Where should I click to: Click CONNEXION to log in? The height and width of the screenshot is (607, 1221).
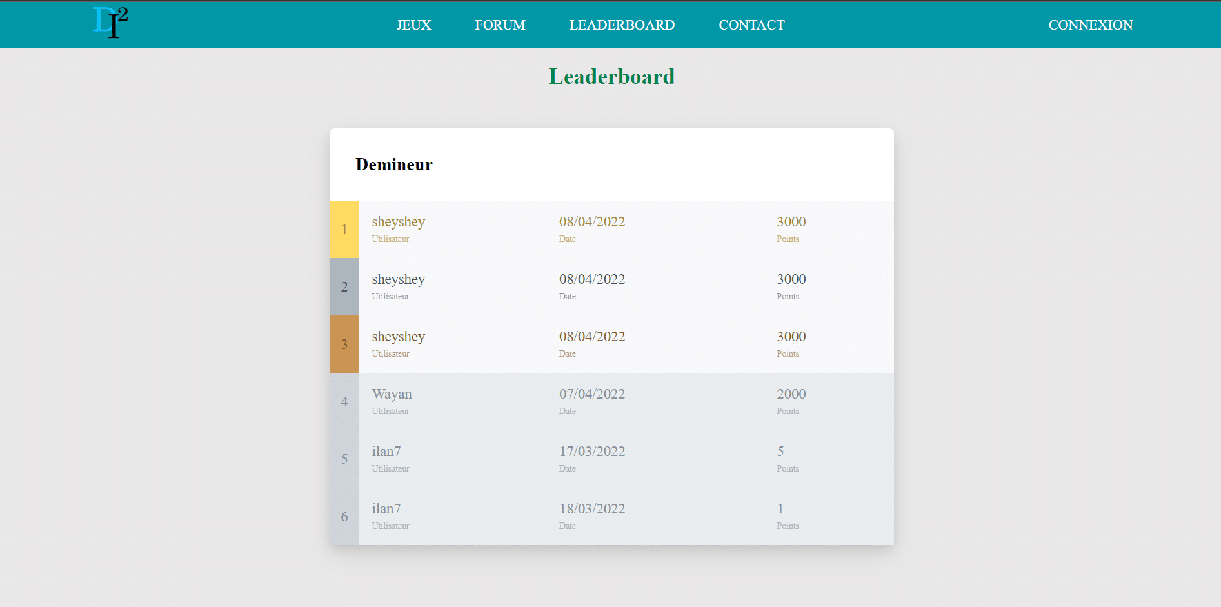(1090, 25)
